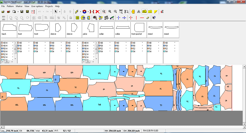
Task: Select the front pocket piece thumbnail
Action: [x=139, y=29]
